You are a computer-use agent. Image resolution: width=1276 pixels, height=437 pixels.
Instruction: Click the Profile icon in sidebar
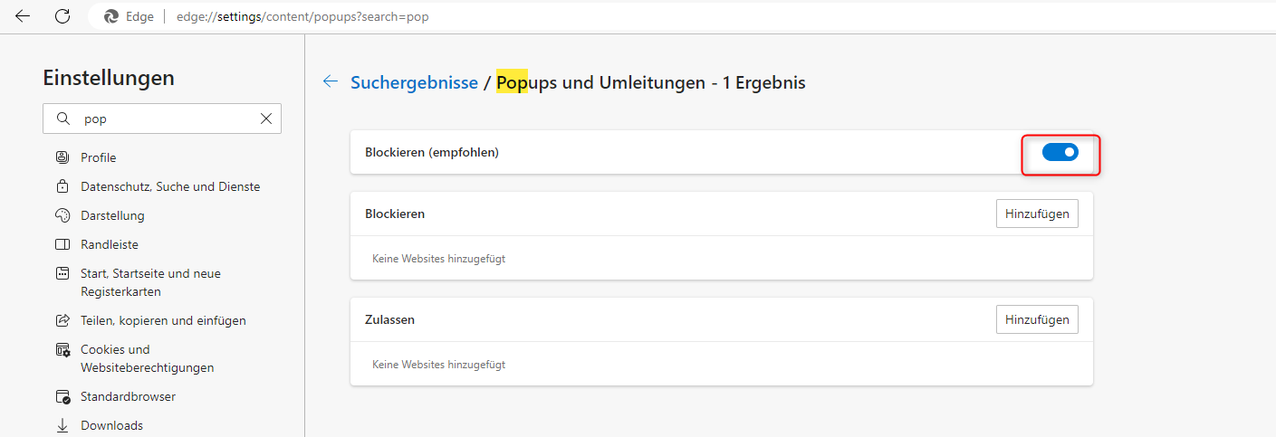62,157
